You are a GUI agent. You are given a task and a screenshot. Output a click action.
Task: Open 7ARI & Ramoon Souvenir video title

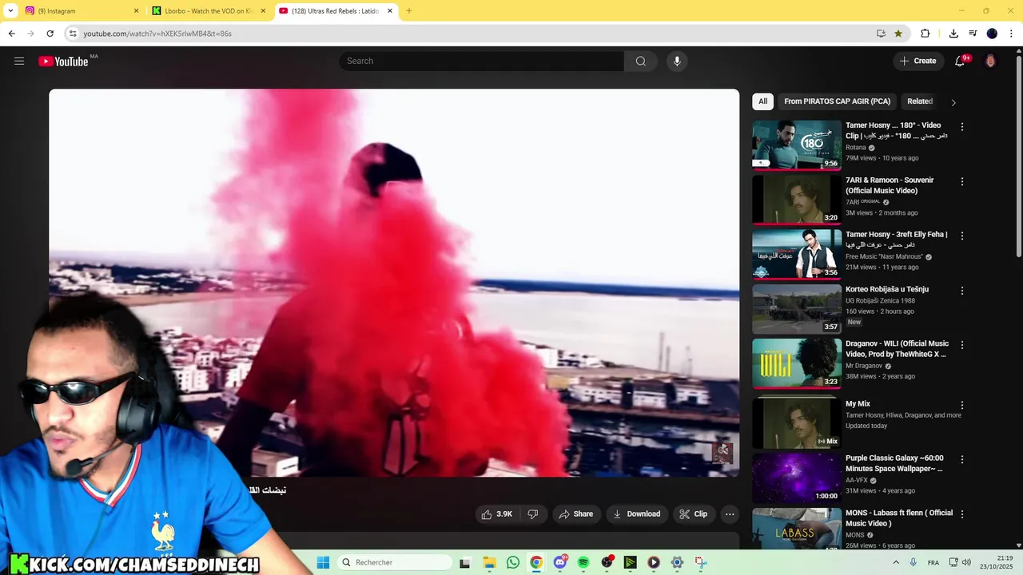pos(890,185)
